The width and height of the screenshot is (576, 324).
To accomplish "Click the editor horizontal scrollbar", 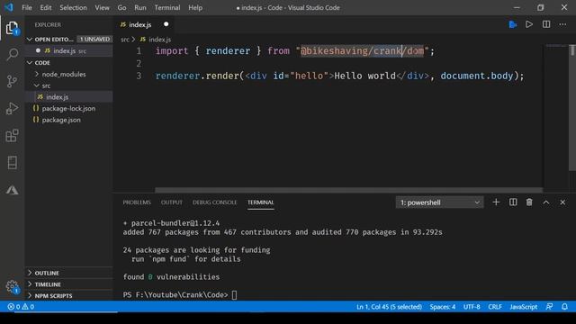I will click(348, 190).
